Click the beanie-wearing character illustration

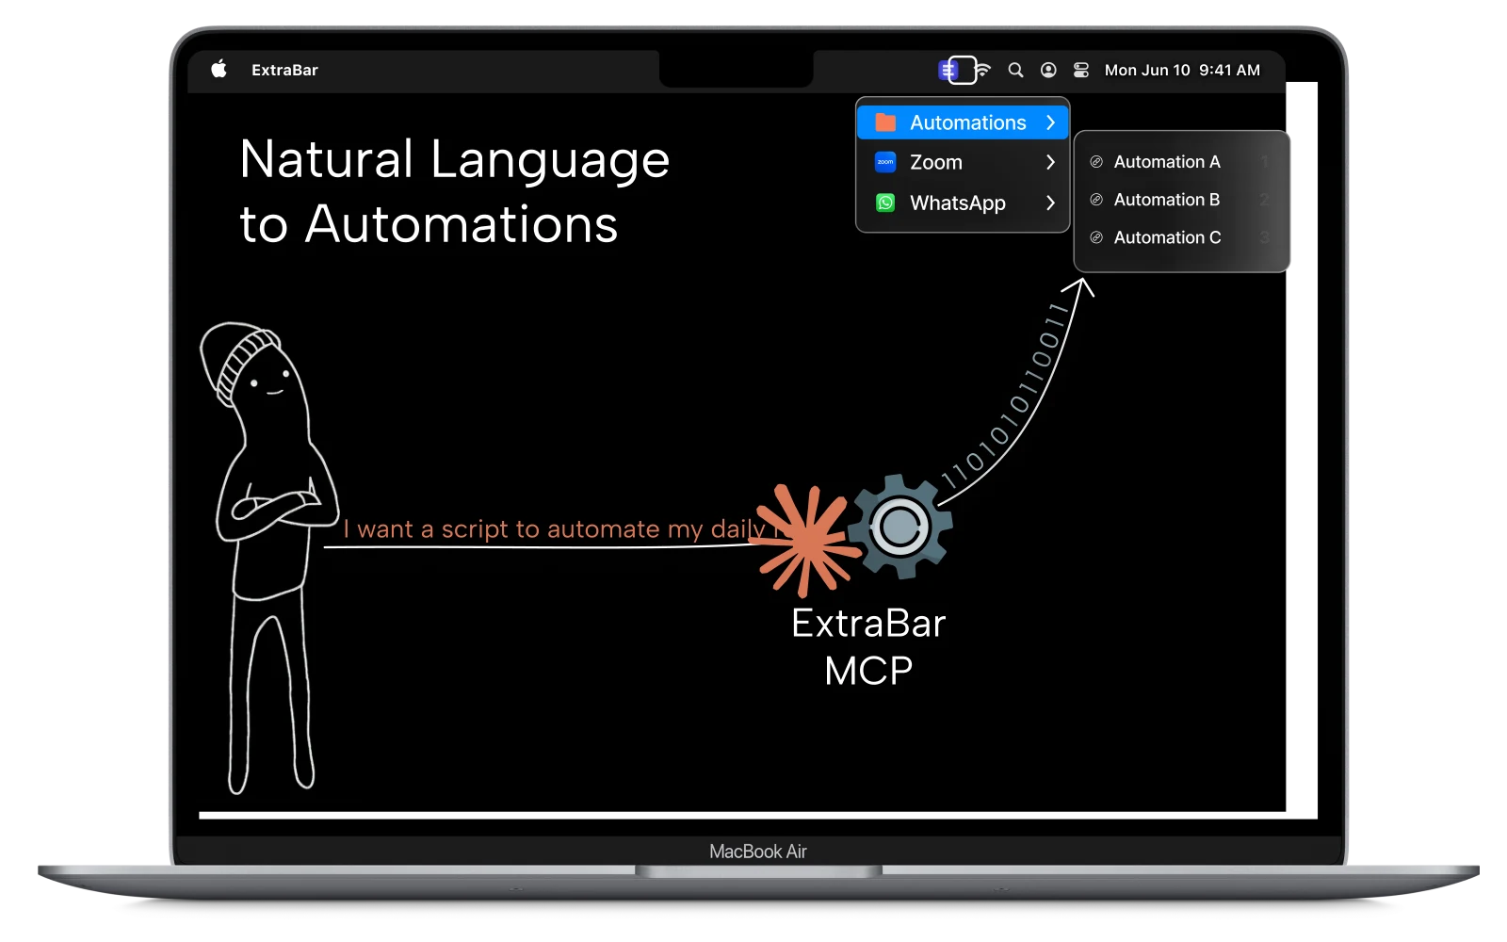coord(269,559)
